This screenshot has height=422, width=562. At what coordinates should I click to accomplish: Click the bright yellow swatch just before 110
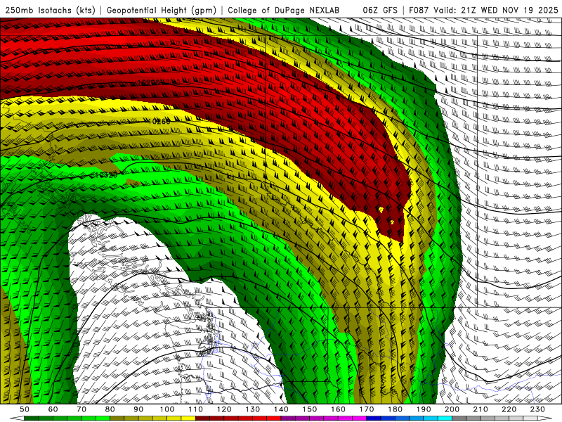188,418
